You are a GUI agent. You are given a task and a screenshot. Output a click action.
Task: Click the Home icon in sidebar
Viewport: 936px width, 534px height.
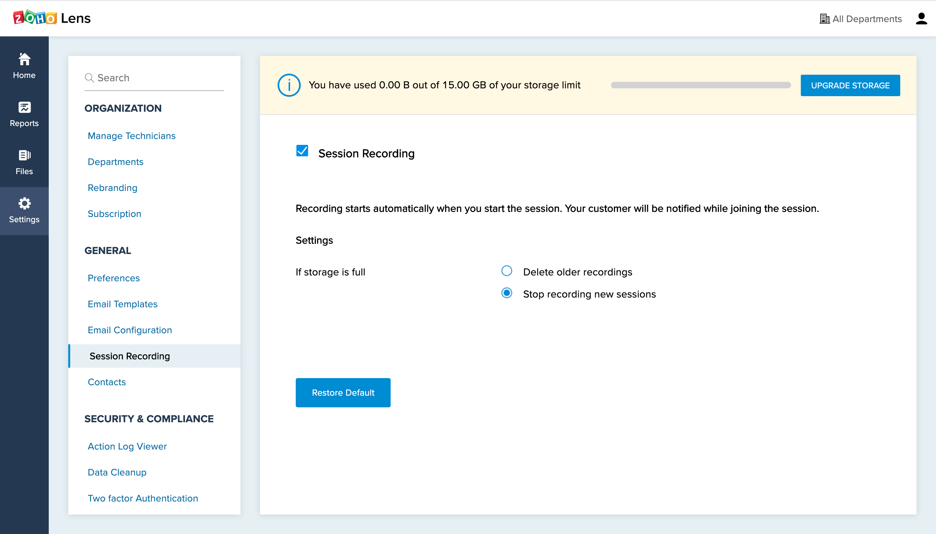[x=24, y=59]
